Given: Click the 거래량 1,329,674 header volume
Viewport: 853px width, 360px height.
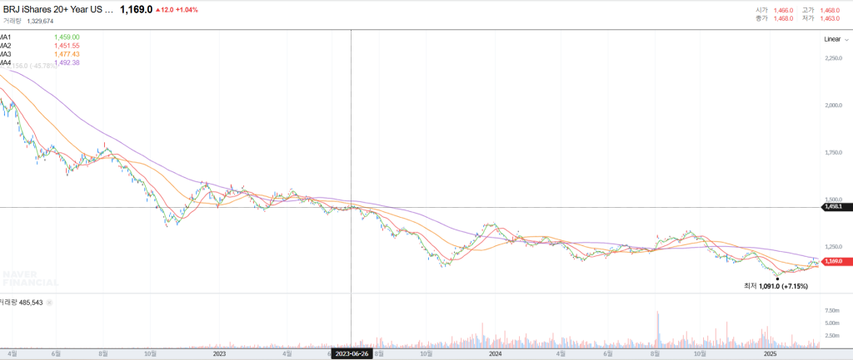Looking at the screenshot, I should pyautogui.click(x=28, y=21).
